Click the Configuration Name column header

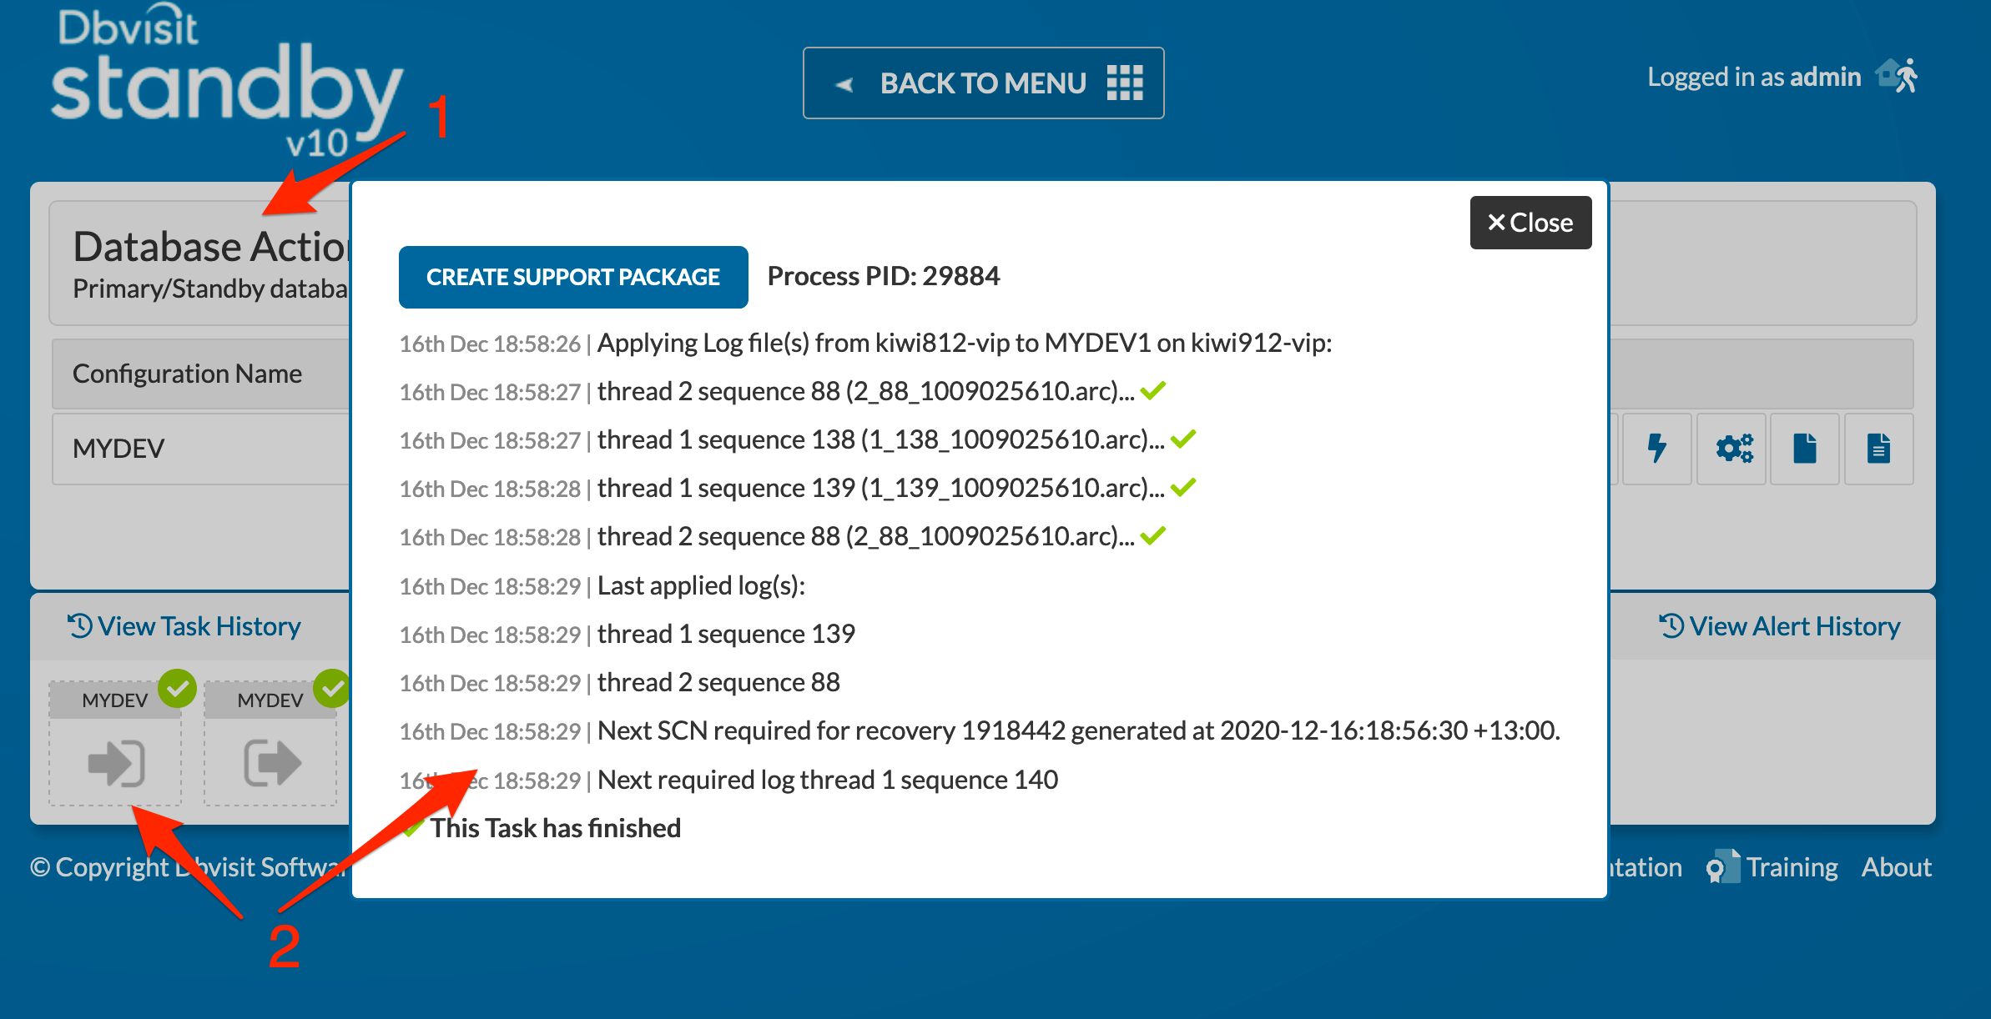(188, 374)
